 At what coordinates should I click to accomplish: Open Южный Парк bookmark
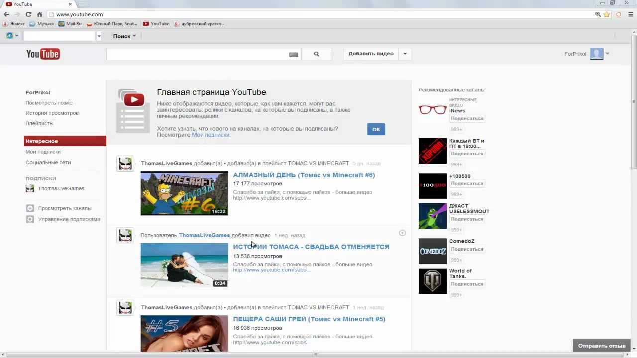point(112,24)
